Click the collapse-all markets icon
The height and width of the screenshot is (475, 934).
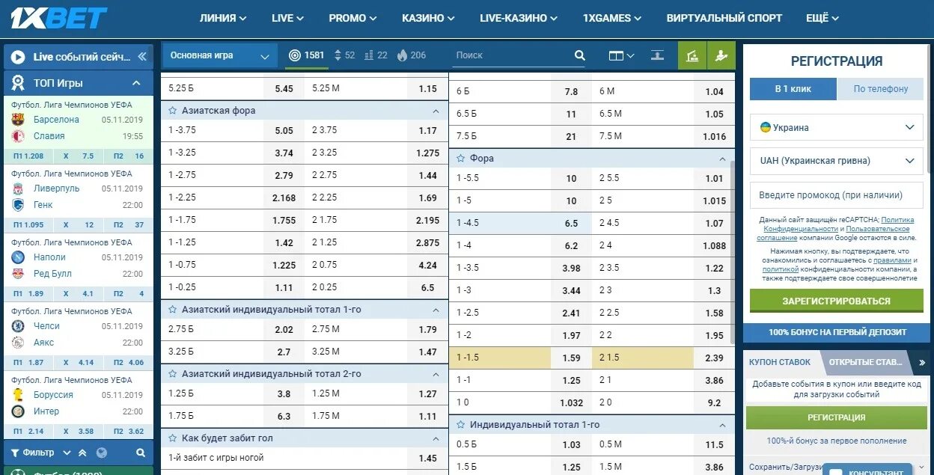[657, 55]
